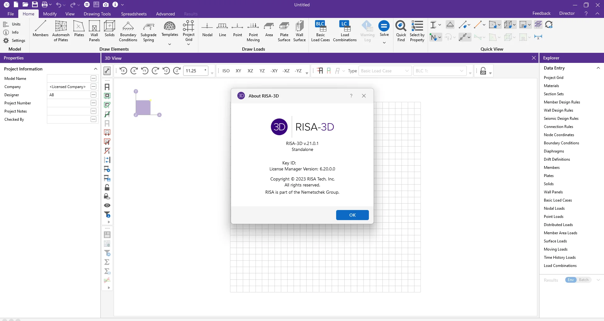The width and height of the screenshot is (604, 321).
Task: Collapse the Data Entry section
Action: tap(598, 68)
